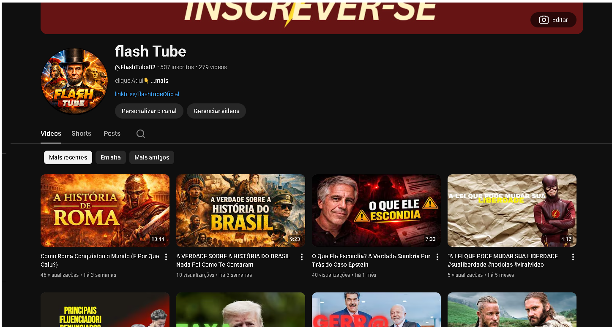
Task: Expand the channel description with ...mais
Action: tap(160, 81)
